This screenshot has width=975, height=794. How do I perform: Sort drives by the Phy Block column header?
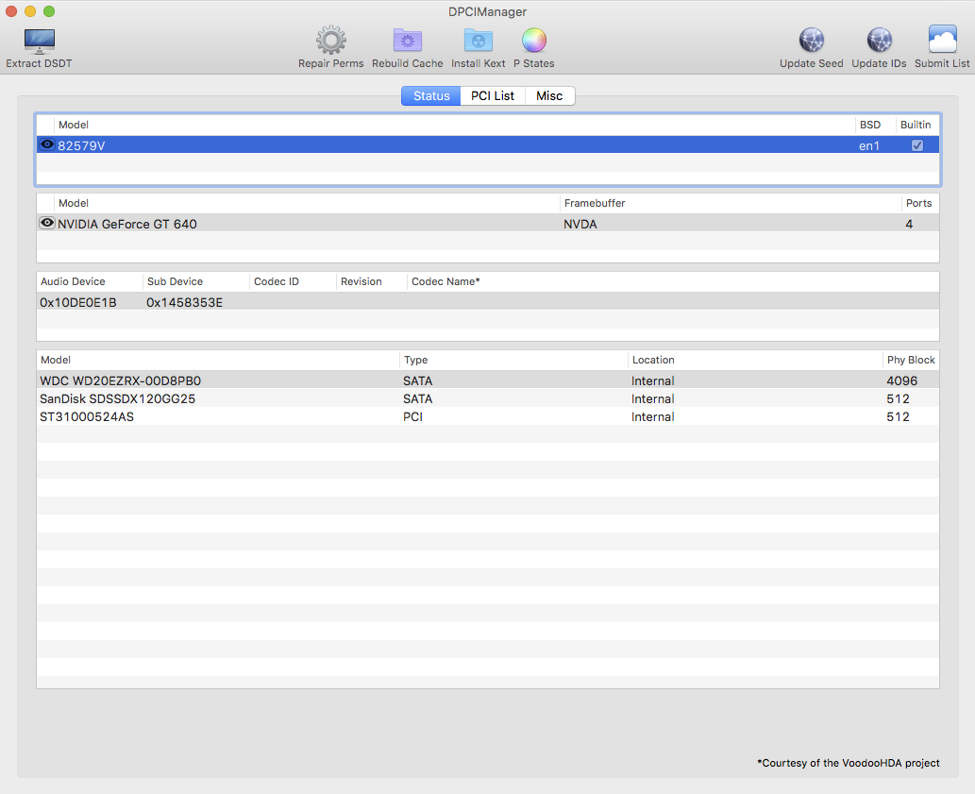(910, 360)
